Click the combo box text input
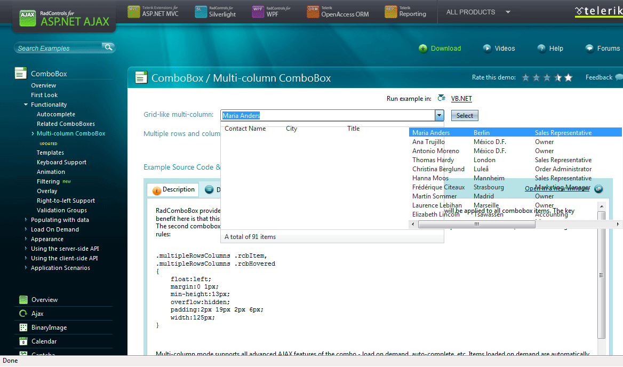This screenshot has height=367, width=623. click(328, 115)
